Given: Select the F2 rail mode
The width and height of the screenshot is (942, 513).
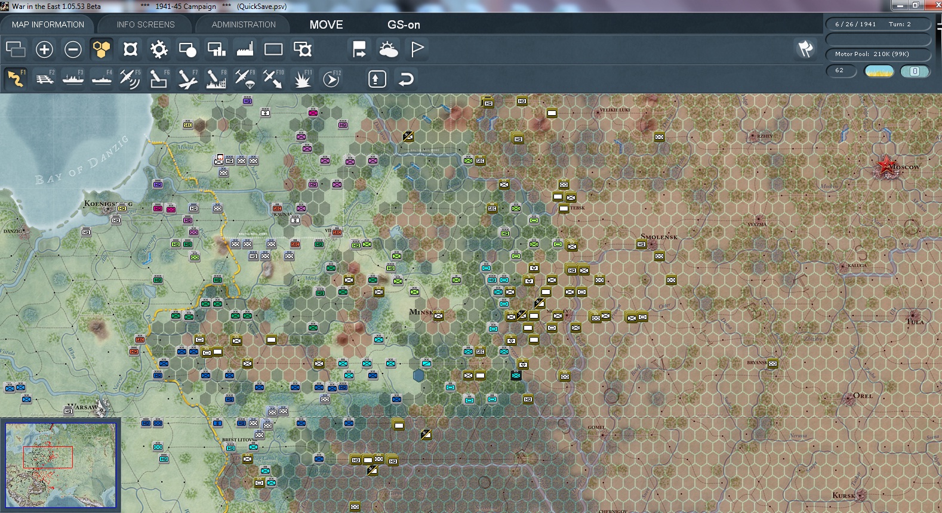Looking at the screenshot, I should coord(44,79).
